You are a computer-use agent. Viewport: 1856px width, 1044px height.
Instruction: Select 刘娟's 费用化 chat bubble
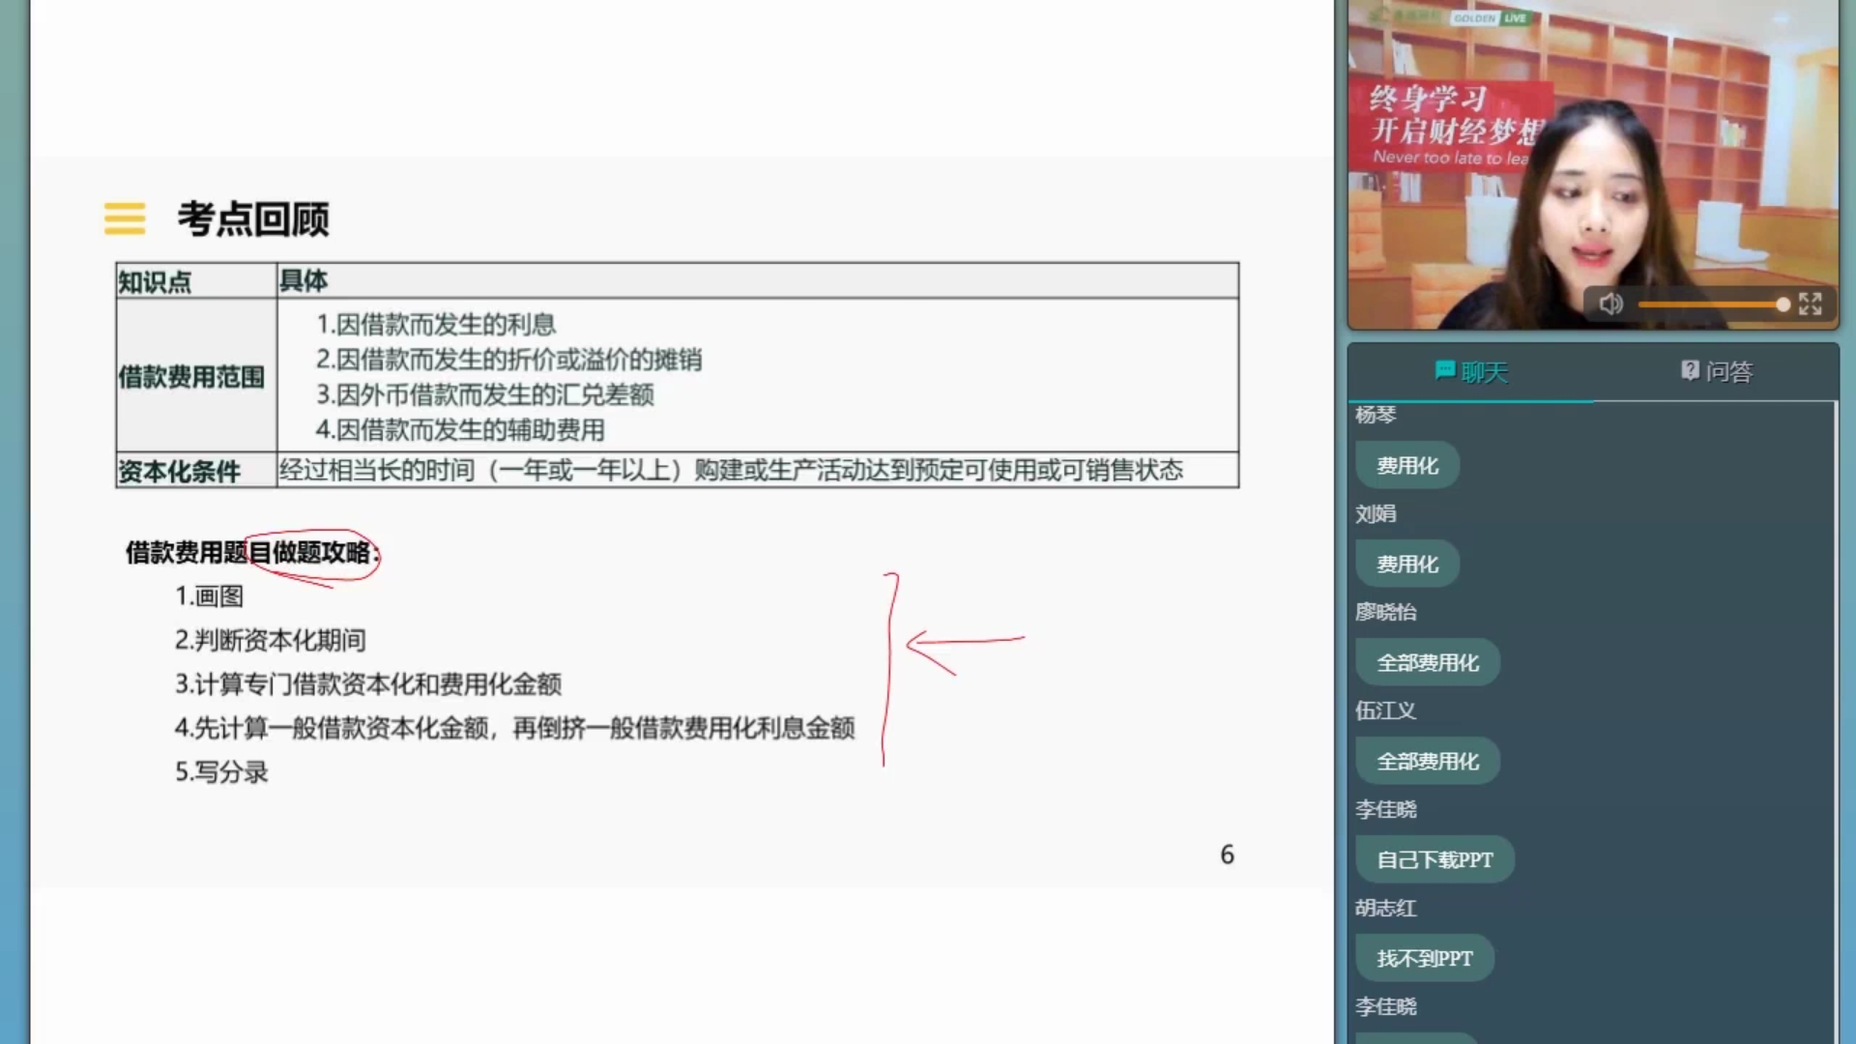pos(1406,565)
